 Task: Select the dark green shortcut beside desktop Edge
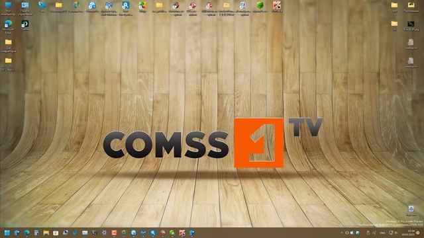[25, 24]
